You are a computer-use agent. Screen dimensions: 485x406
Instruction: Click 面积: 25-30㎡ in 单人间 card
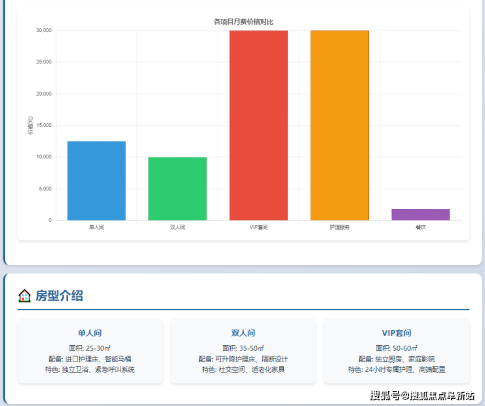(x=90, y=348)
